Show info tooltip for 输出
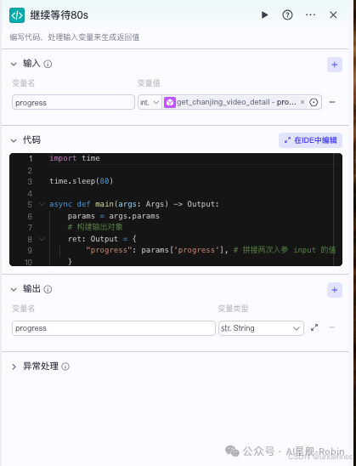 tap(48, 289)
